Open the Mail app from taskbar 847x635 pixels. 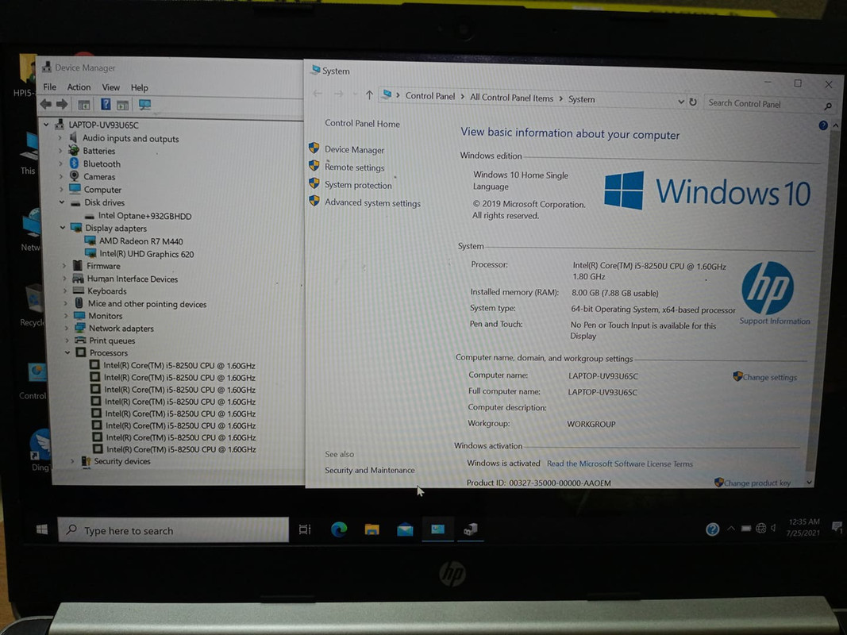405,529
